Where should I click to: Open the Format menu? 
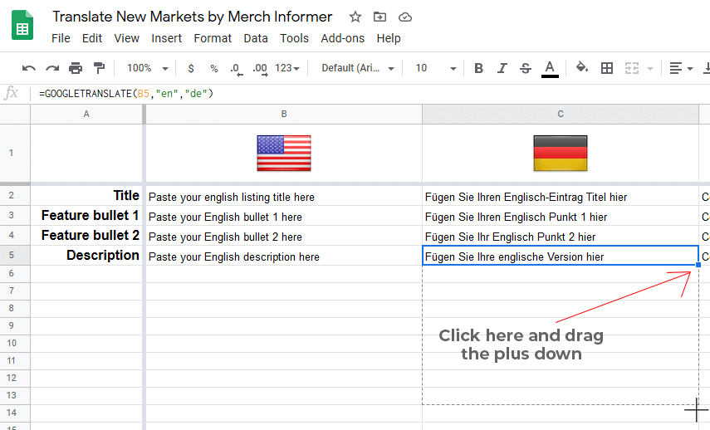tap(213, 38)
